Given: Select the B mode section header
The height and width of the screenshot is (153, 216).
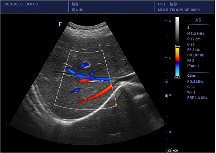Looking at the screenshot, I should click(x=188, y=28).
